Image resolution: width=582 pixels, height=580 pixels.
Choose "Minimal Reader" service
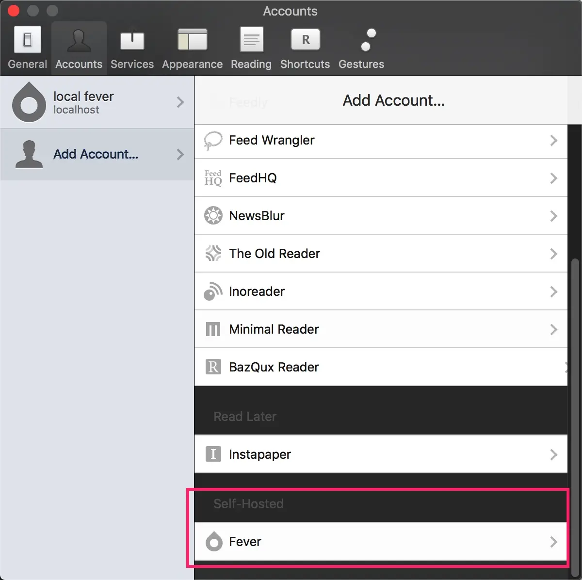coord(274,329)
